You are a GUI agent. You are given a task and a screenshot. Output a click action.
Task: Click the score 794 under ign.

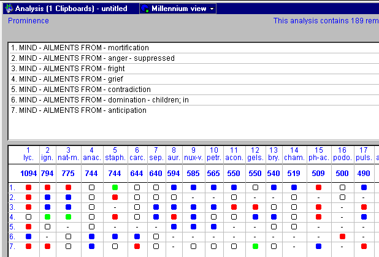[x=47, y=174]
